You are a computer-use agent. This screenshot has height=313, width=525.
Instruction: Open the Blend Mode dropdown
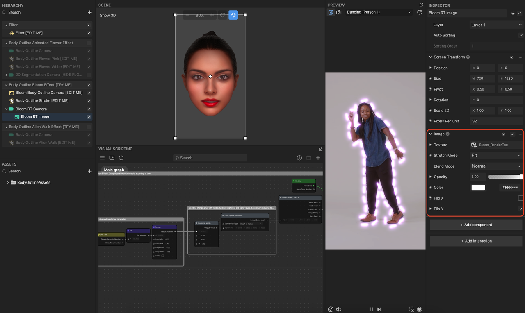pyautogui.click(x=496, y=166)
